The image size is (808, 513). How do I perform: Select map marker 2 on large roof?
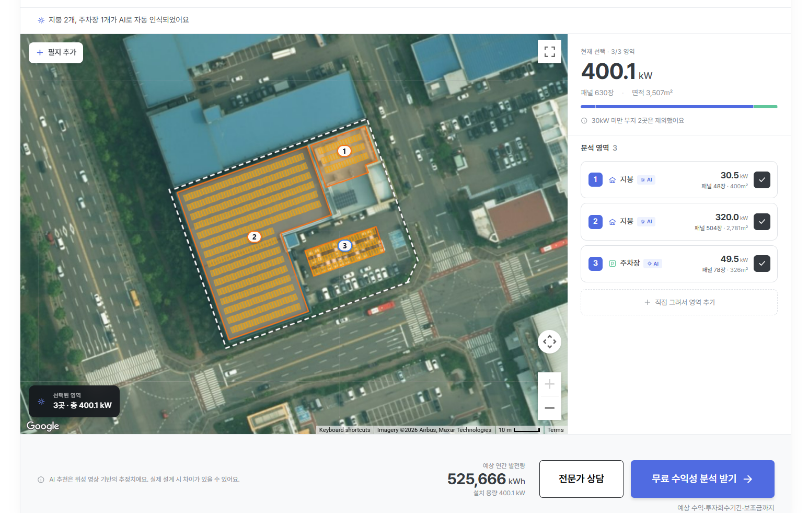pyautogui.click(x=254, y=237)
